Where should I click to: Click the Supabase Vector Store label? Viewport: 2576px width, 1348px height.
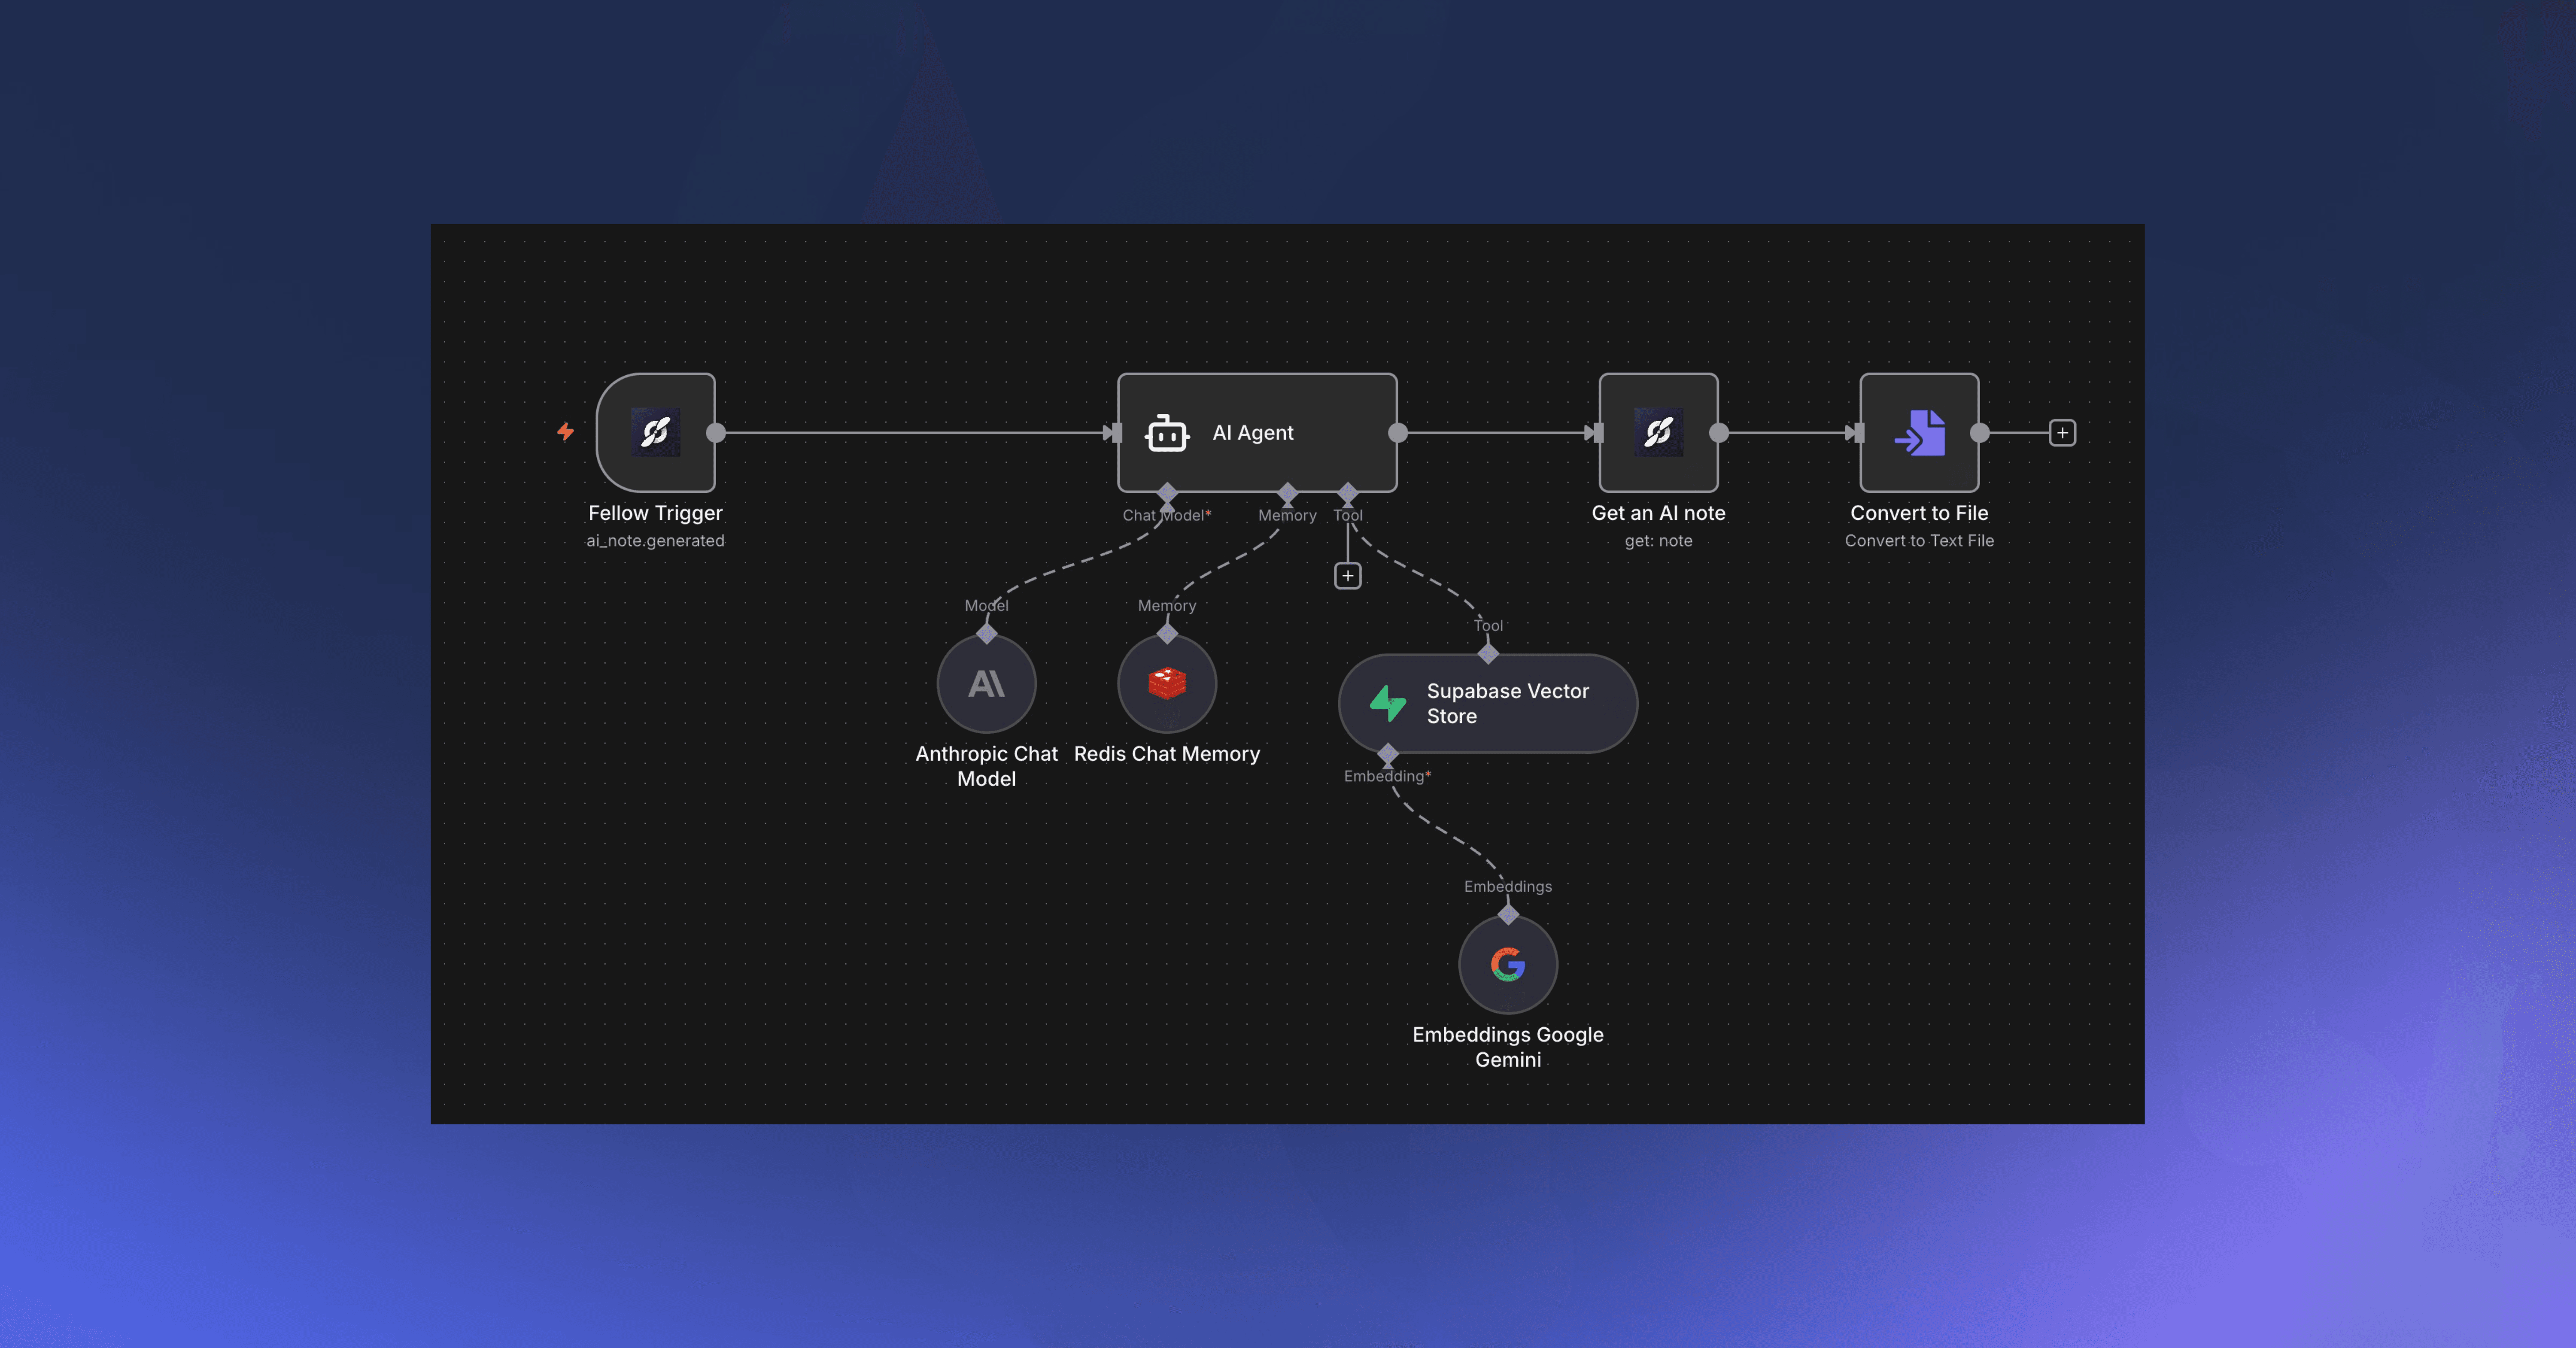[1506, 703]
